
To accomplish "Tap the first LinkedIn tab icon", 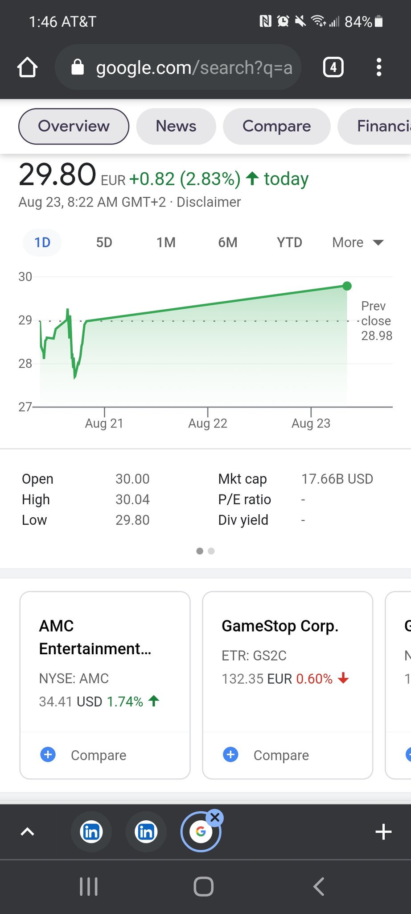I will pyautogui.click(x=91, y=832).
